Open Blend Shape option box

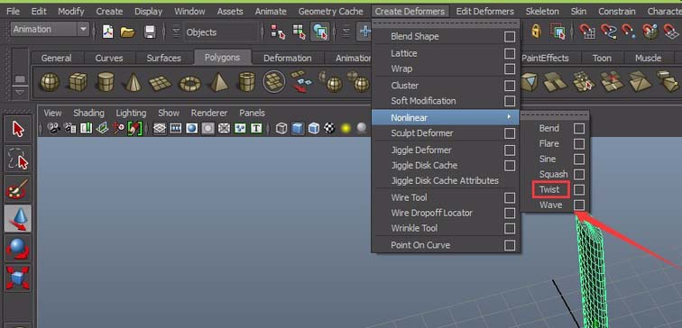(510, 36)
